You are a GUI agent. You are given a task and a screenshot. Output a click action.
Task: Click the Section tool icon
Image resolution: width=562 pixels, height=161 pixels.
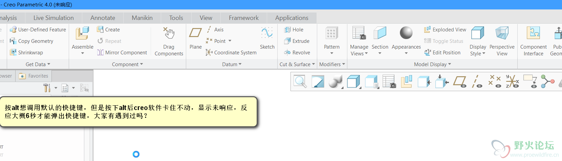tap(380, 33)
